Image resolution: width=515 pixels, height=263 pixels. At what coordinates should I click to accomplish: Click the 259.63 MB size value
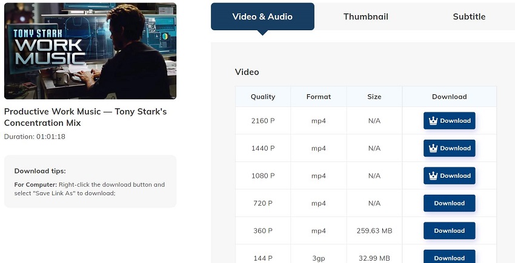374,231
